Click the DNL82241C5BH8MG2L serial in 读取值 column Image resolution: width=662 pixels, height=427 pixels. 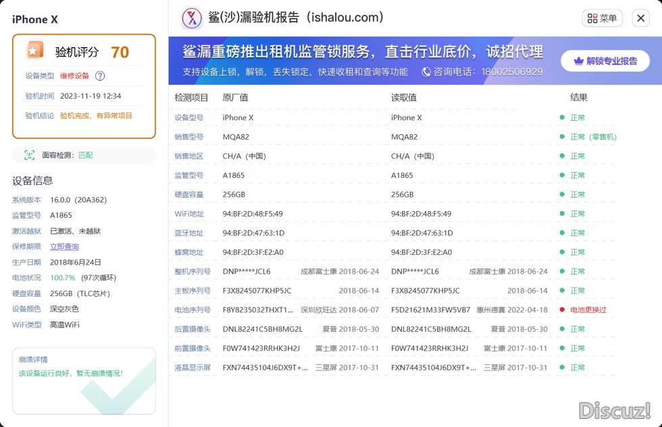click(431, 329)
